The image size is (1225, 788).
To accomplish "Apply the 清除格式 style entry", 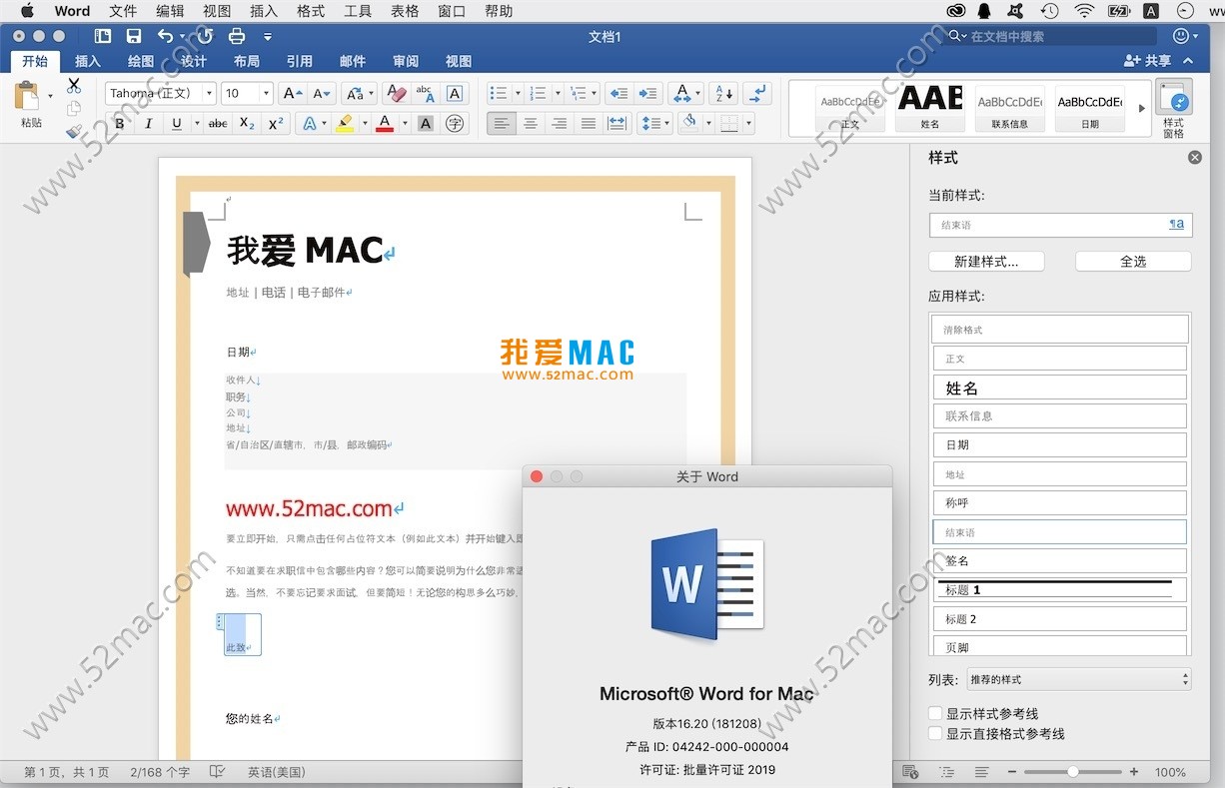I will pyautogui.click(x=1060, y=330).
